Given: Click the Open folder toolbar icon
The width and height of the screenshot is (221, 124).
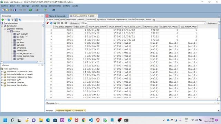Looking at the screenshot, I should 7,10.
